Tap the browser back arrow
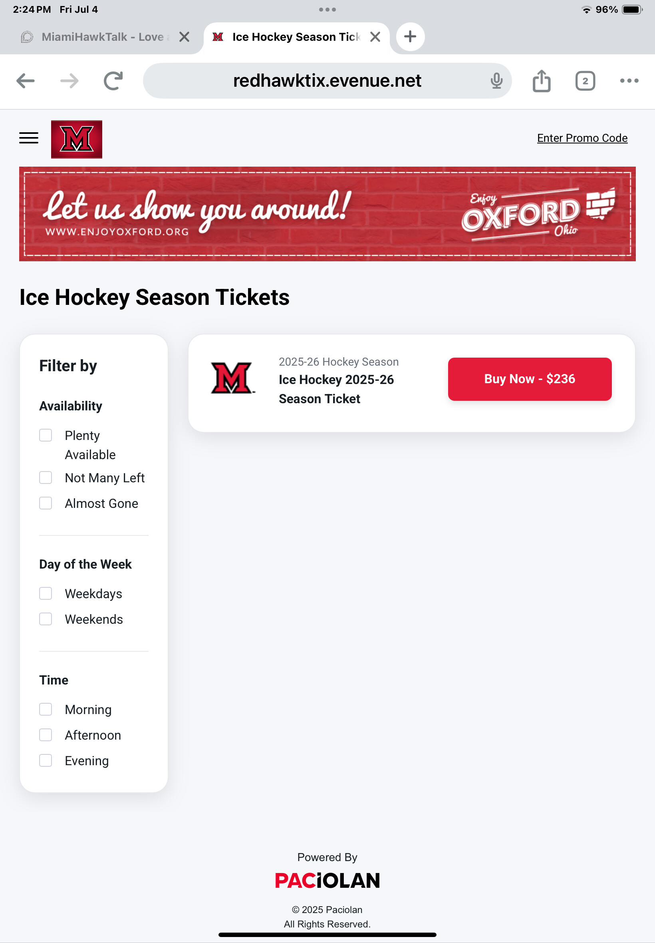This screenshot has width=655, height=943. pos(26,80)
